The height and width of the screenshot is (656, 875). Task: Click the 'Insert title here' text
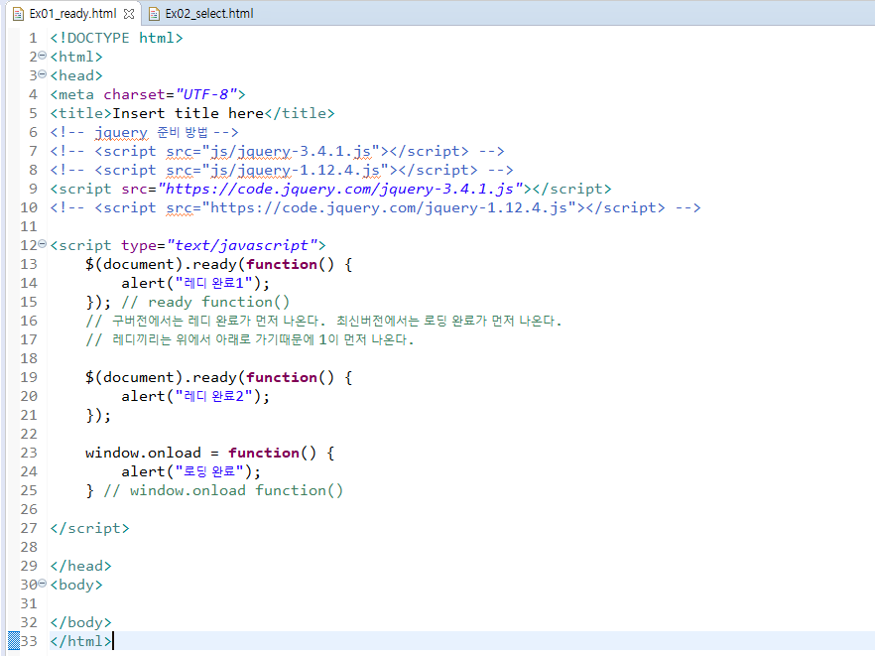pos(188,113)
